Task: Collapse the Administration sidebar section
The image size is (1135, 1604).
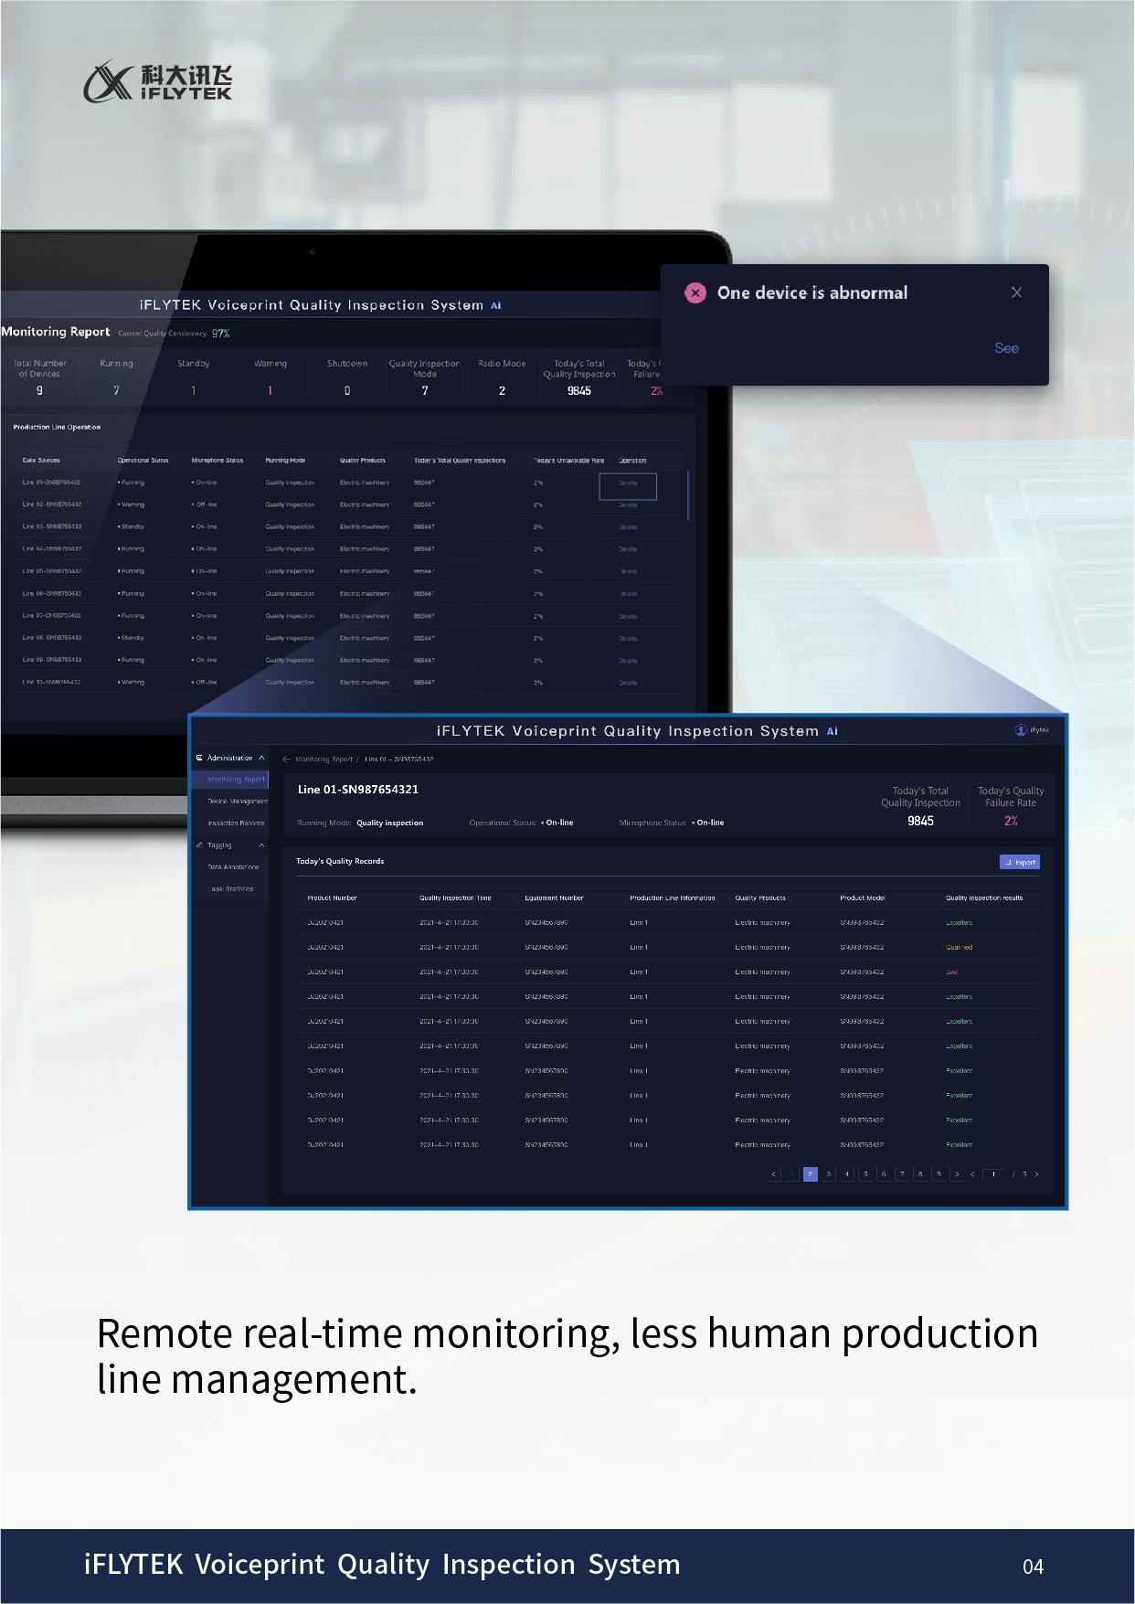Action: 261,758
